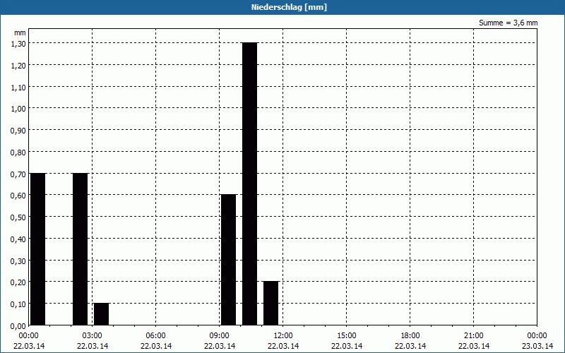Select the first bar starting at 00:00
This screenshot has height=353, width=565.
[37, 249]
